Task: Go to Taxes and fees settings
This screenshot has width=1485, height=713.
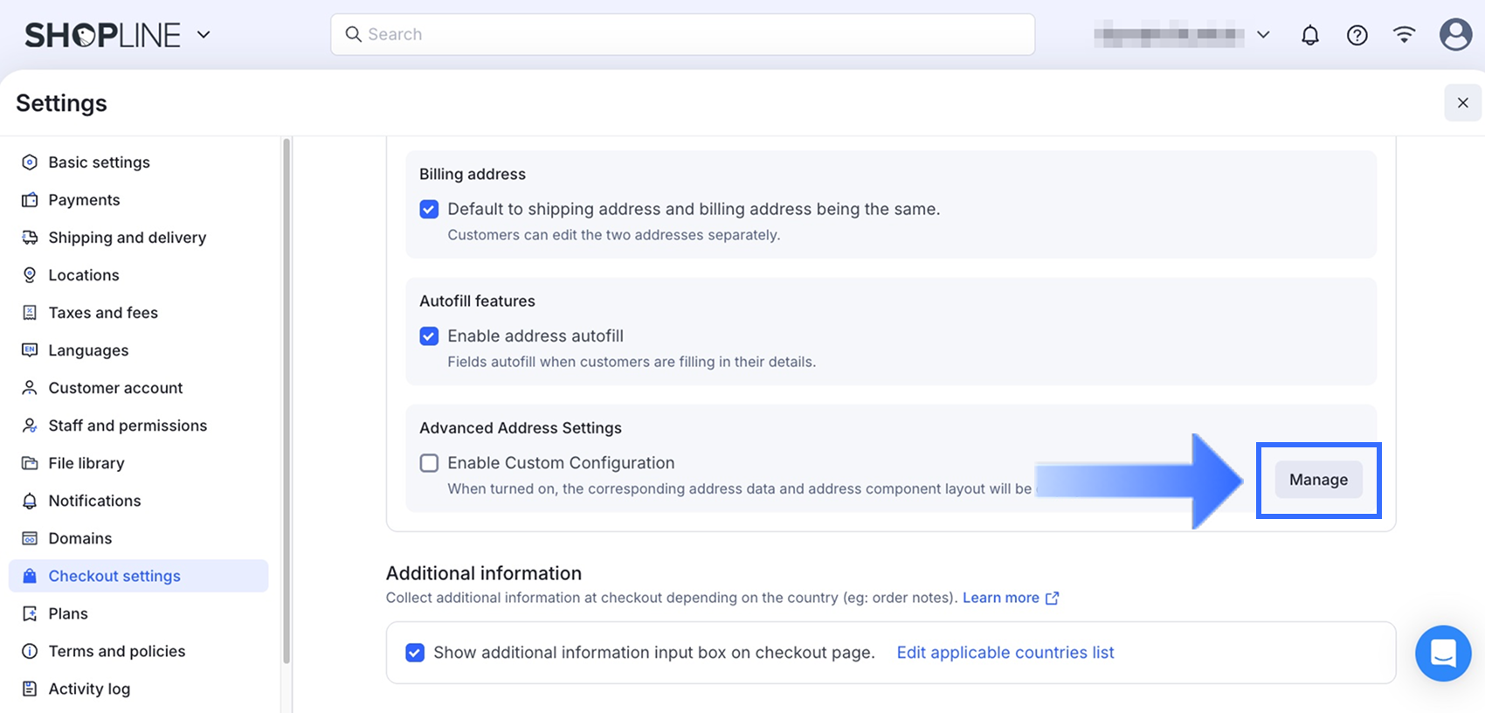Action: click(x=103, y=313)
